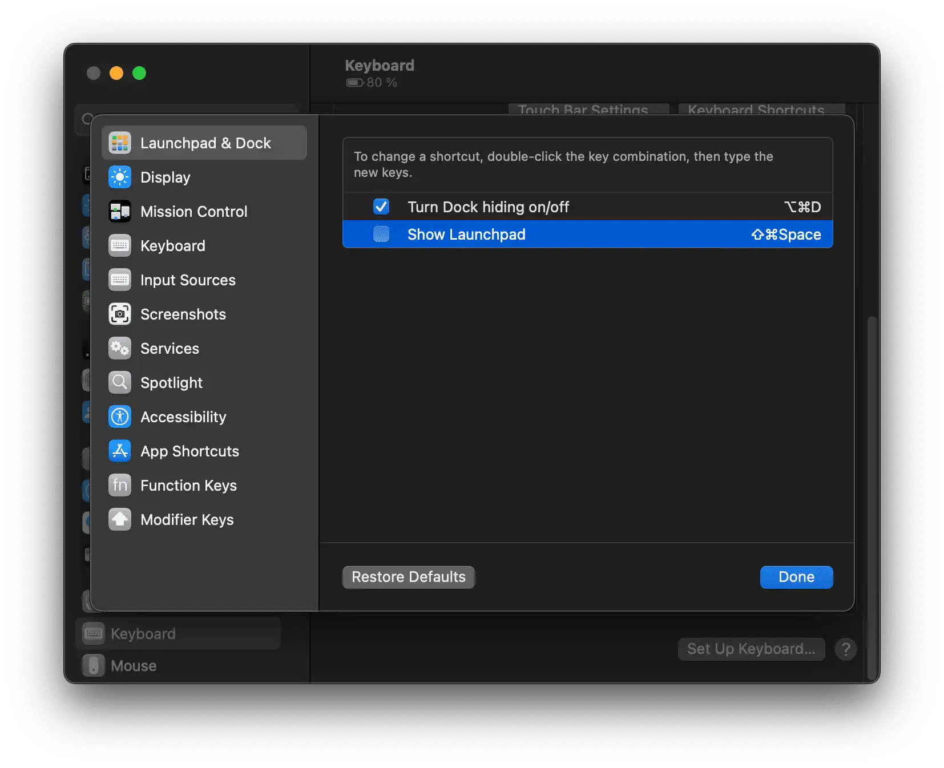
Task: Select the App Shortcuts icon
Action: [x=120, y=451]
